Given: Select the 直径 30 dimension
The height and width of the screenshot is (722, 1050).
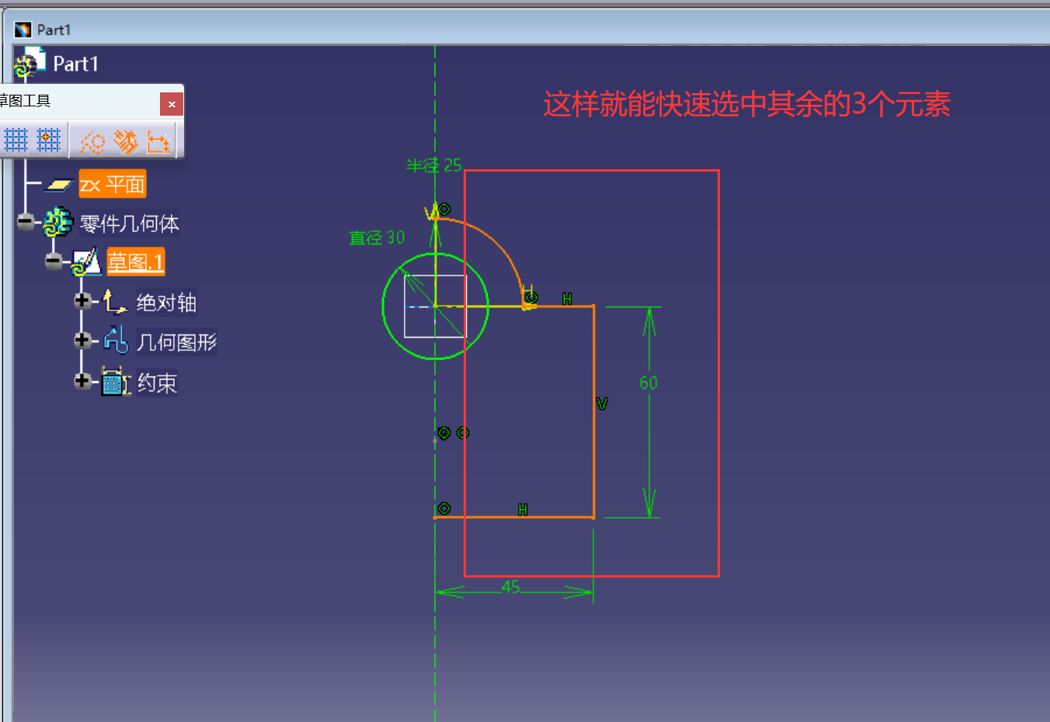Looking at the screenshot, I should click(x=377, y=238).
